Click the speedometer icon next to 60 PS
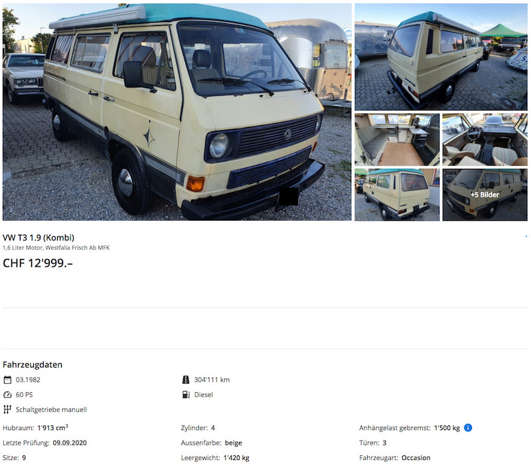 pyautogui.click(x=7, y=394)
